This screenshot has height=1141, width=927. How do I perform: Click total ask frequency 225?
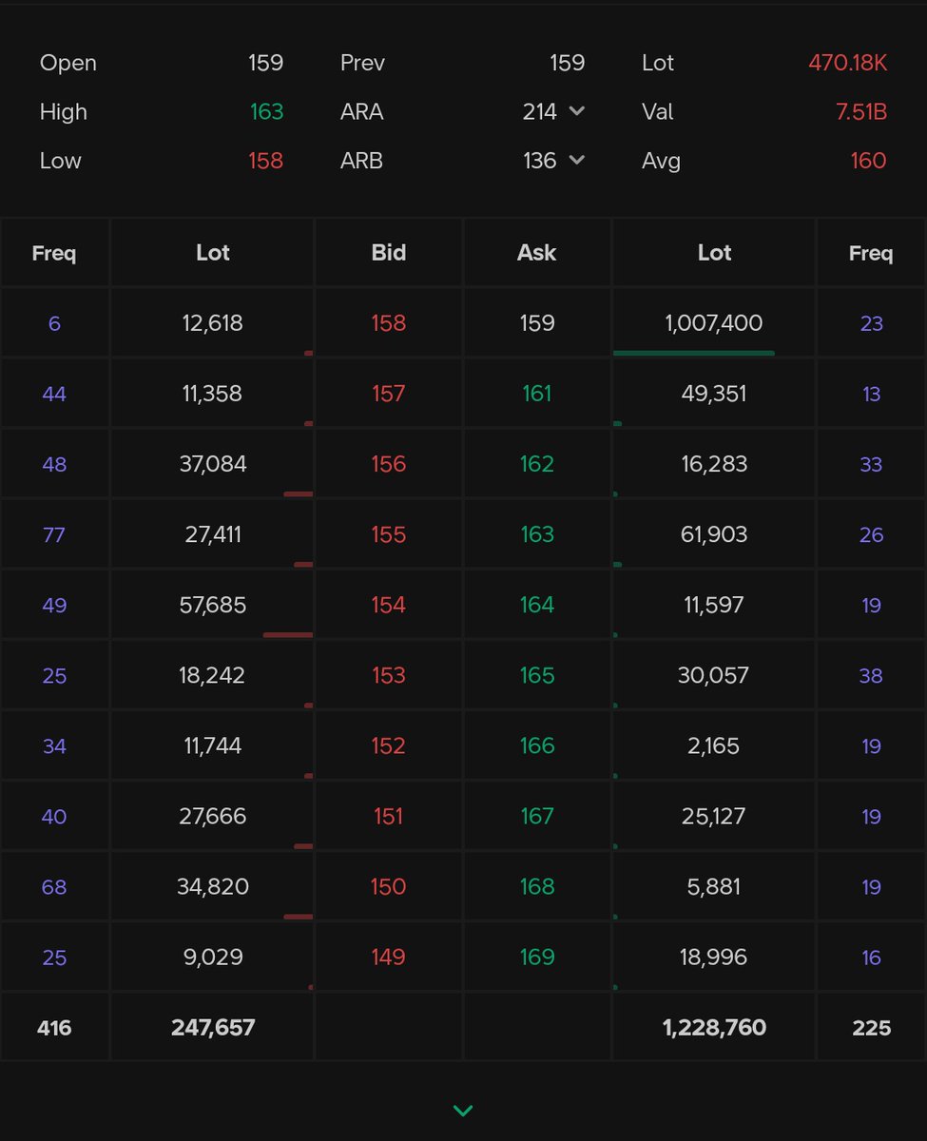[x=872, y=1027]
